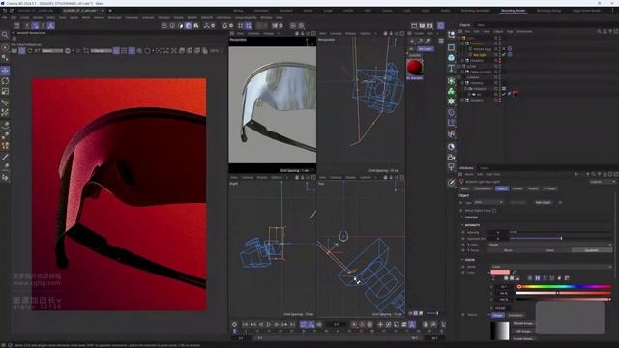Click the Hue rainbow slider
Viewport: 619px width, 348px height.
pyautogui.click(x=564, y=287)
